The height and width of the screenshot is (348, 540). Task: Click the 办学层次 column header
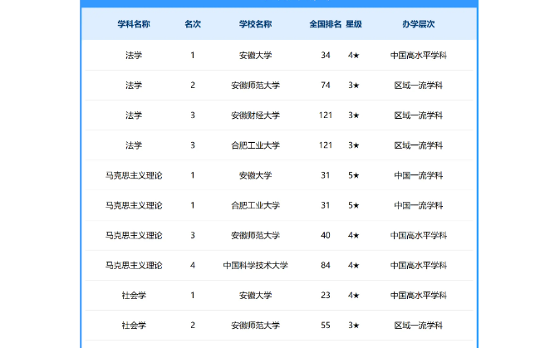pyautogui.click(x=419, y=24)
